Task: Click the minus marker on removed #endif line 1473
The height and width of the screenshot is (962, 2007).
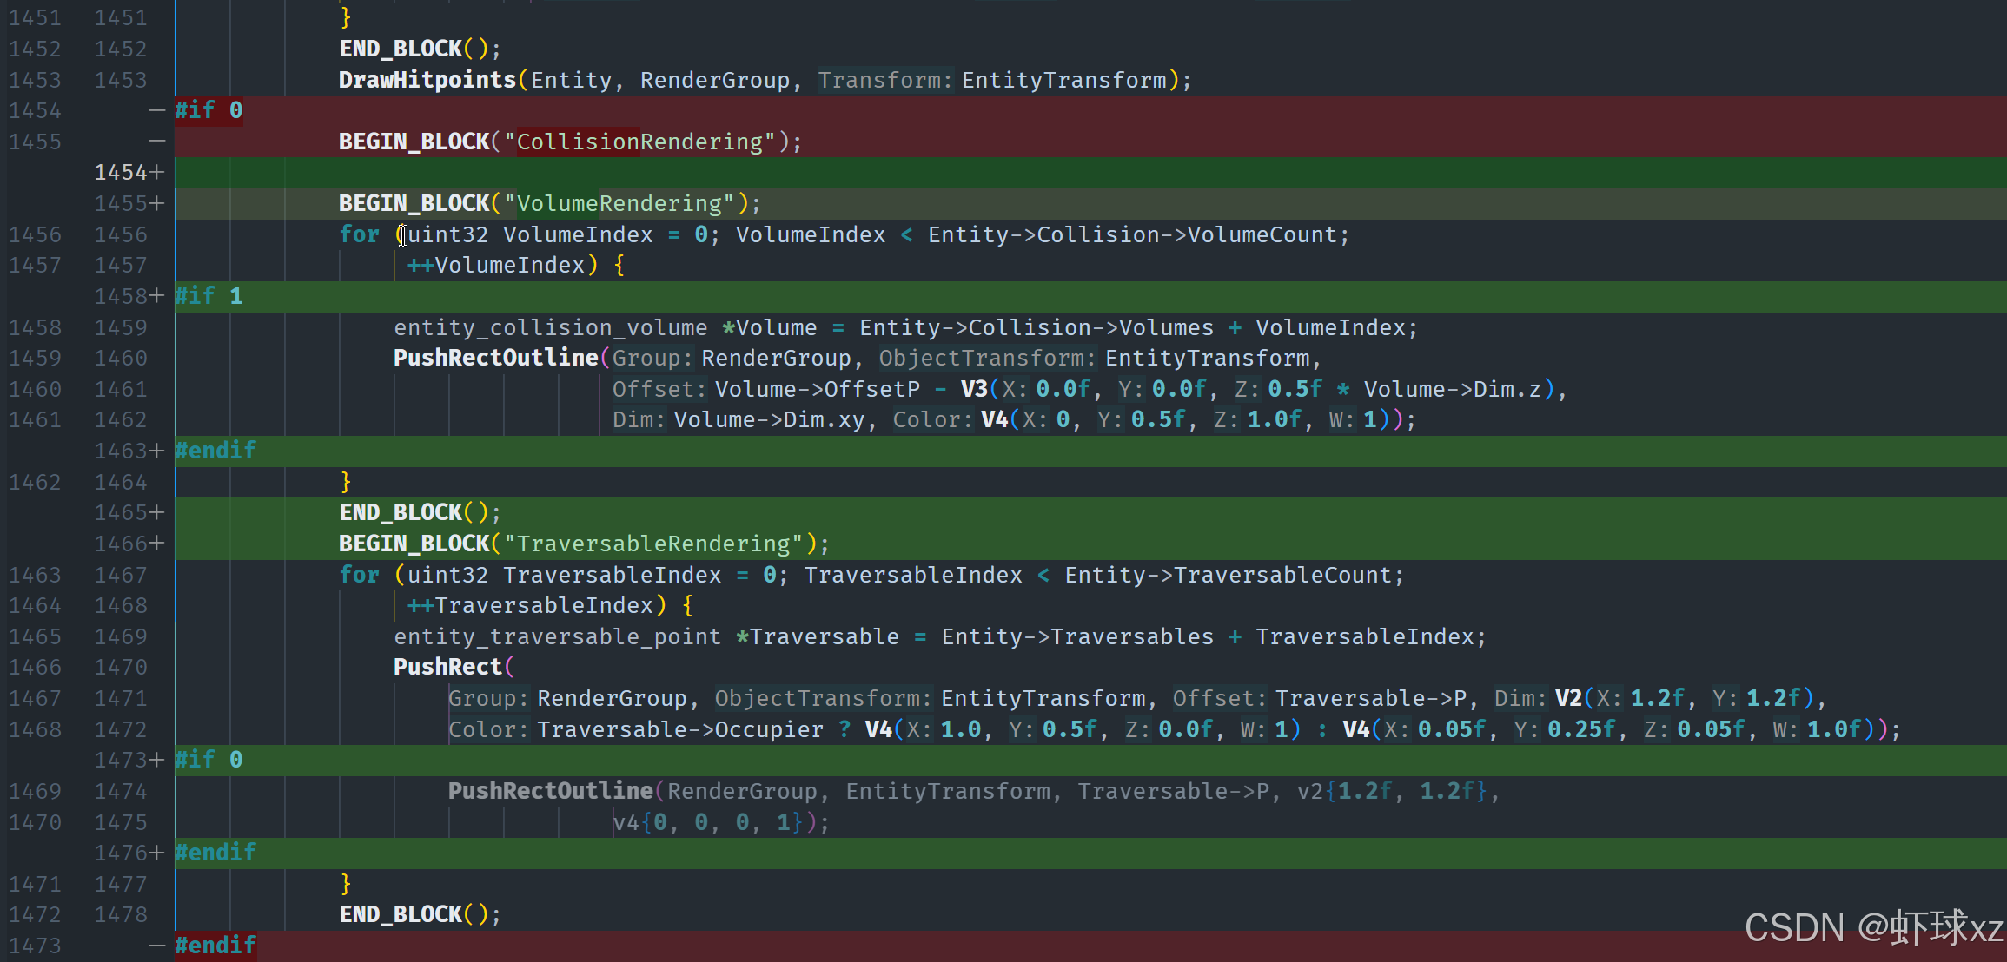Action: pos(156,946)
